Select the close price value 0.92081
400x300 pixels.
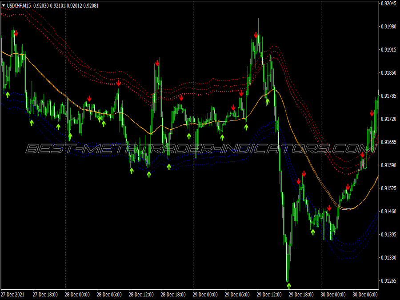[x=91, y=5]
